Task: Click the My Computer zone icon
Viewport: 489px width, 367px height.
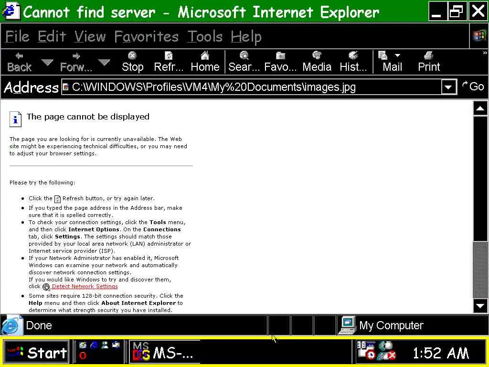Action: tap(347, 325)
